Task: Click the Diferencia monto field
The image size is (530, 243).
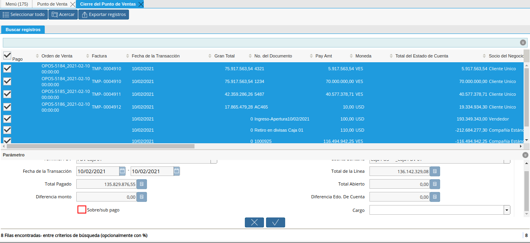Action: click(106, 197)
